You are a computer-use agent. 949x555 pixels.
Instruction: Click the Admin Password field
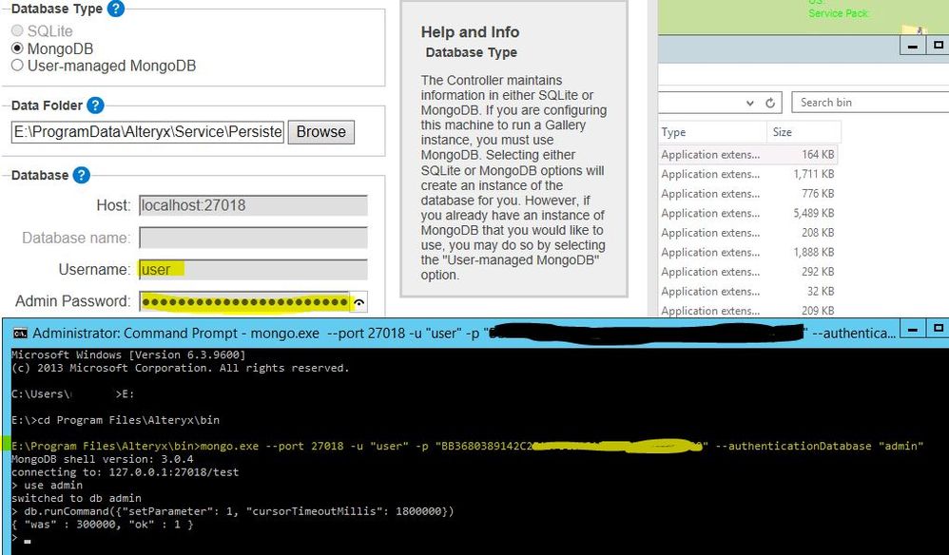click(x=245, y=301)
